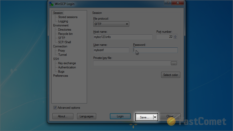
Task: Click the User name field
Action: pyautogui.click(x=111, y=50)
